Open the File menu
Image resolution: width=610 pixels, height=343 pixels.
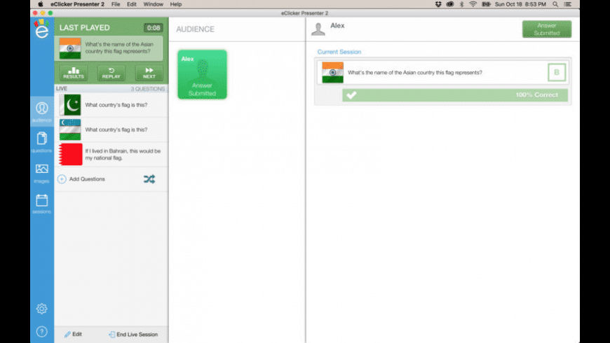click(x=116, y=4)
